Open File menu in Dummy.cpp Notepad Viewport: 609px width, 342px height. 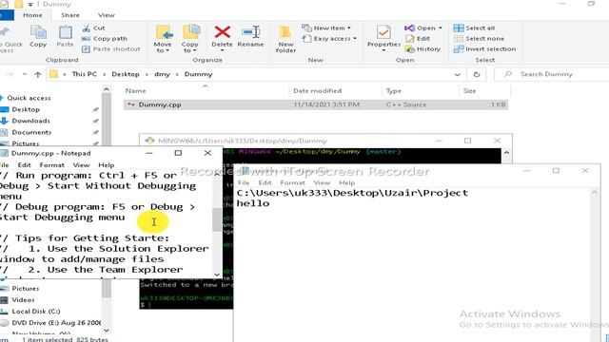[4, 164]
